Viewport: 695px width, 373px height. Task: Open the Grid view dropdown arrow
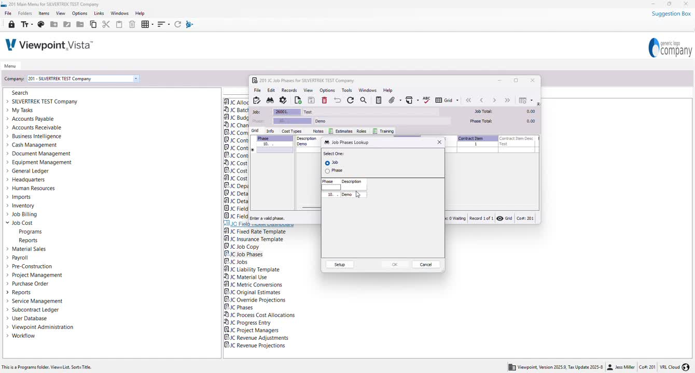[457, 101]
